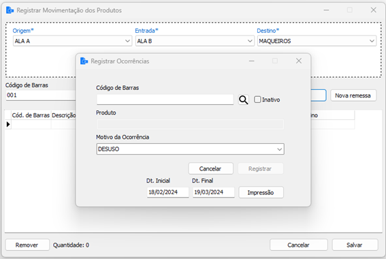Enable the Inativo checkbox

point(257,100)
